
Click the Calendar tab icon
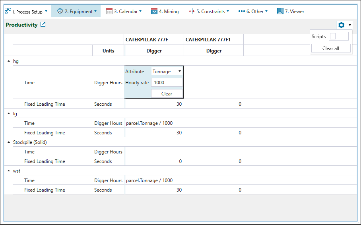point(109,12)
